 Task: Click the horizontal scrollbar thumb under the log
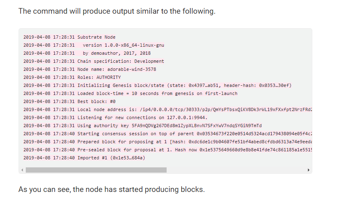click(x=96, y=170)
